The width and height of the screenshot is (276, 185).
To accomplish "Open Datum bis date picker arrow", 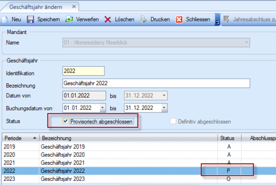I will [164, 96].
